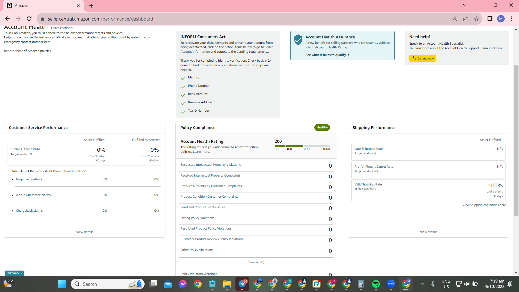Open Listing Policy Violations
The width and height of the screenshot is (519, 292).
point(197,218)
